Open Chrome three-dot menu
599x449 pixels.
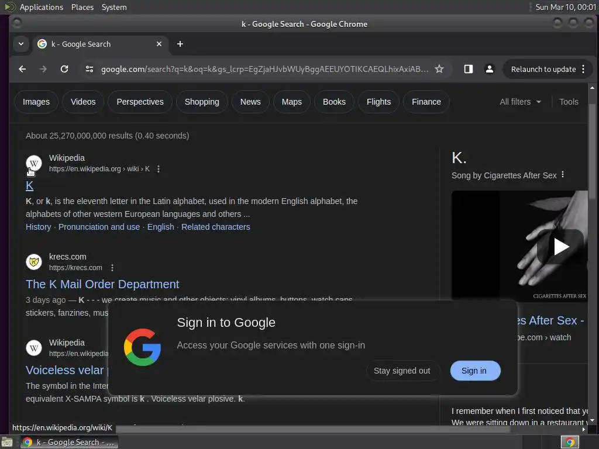pos(583,69)
